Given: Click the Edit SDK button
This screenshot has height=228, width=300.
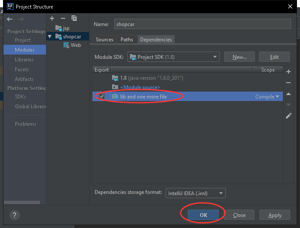Looking at the screenshot, I should click(274, 57).
